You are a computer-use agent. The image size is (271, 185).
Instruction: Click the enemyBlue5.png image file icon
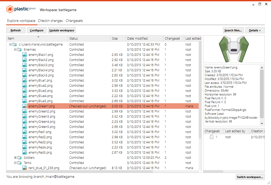pos(25,101)
